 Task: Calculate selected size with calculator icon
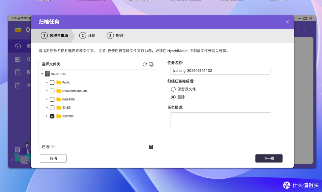151,147
